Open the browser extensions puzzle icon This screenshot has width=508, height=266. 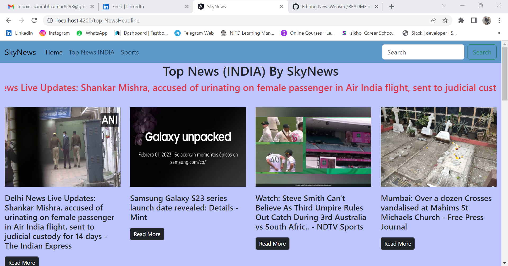pyautogui.click(x=461, y=20)
